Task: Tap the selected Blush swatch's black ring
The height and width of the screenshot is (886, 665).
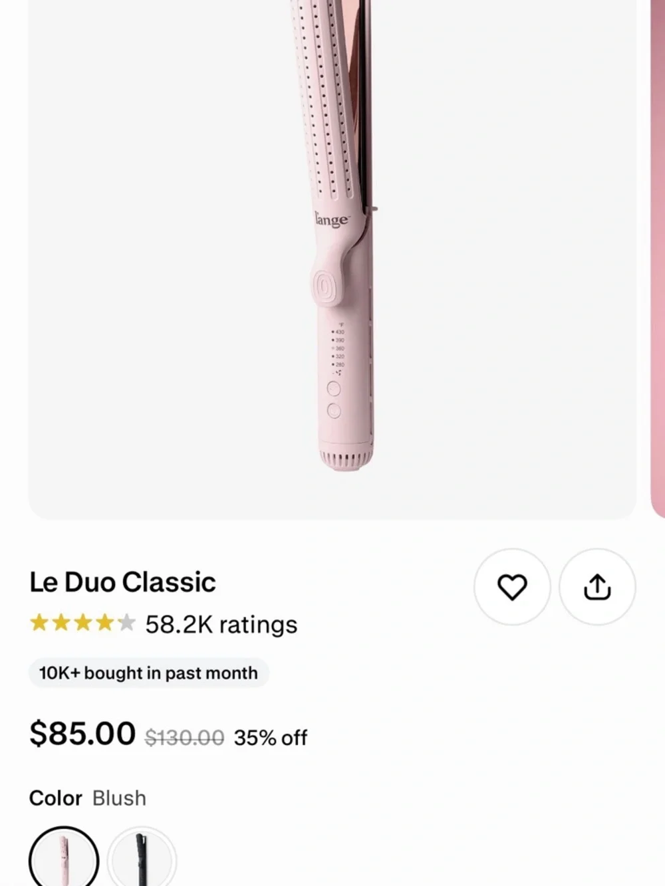Action: tap(63, 828)
